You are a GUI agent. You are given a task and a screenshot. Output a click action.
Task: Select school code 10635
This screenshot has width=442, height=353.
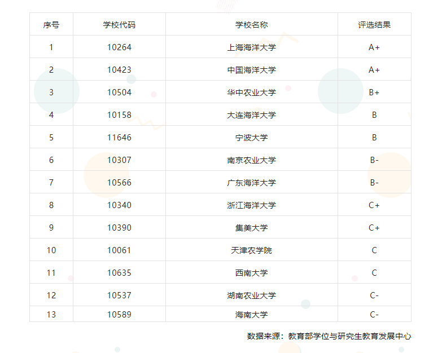(119, 272)
